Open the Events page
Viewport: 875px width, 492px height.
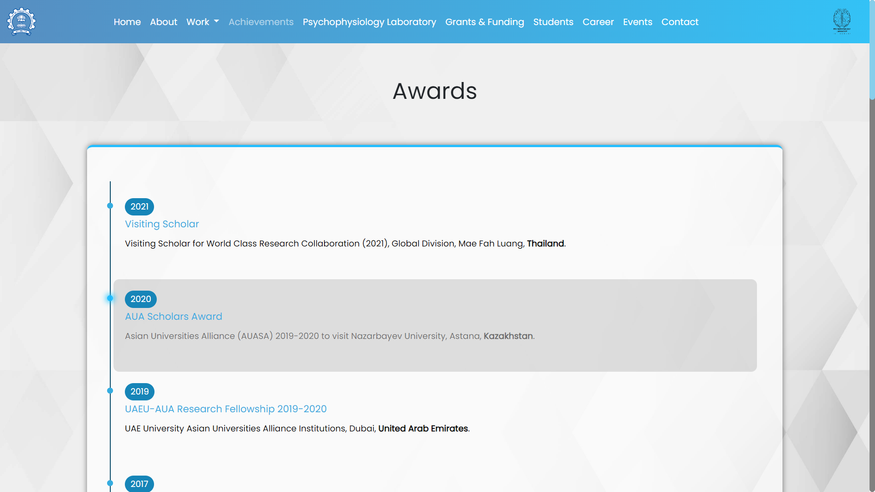click(638, 22)
